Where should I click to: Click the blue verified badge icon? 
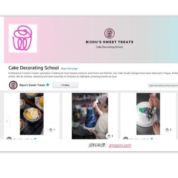[x=48, y=85]
